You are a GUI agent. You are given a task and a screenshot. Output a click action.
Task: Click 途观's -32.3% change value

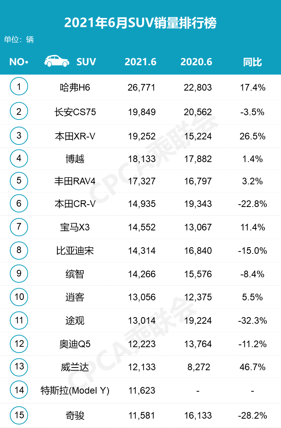pyautogui.click(x=253, y=321)
